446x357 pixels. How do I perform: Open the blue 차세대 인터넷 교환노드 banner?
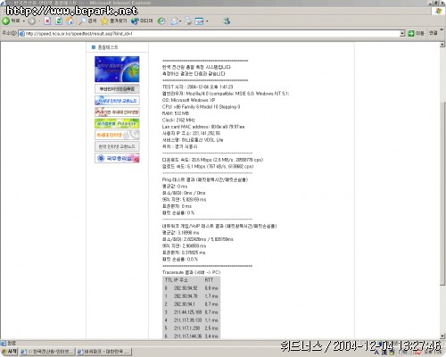[x=117, y=101]
